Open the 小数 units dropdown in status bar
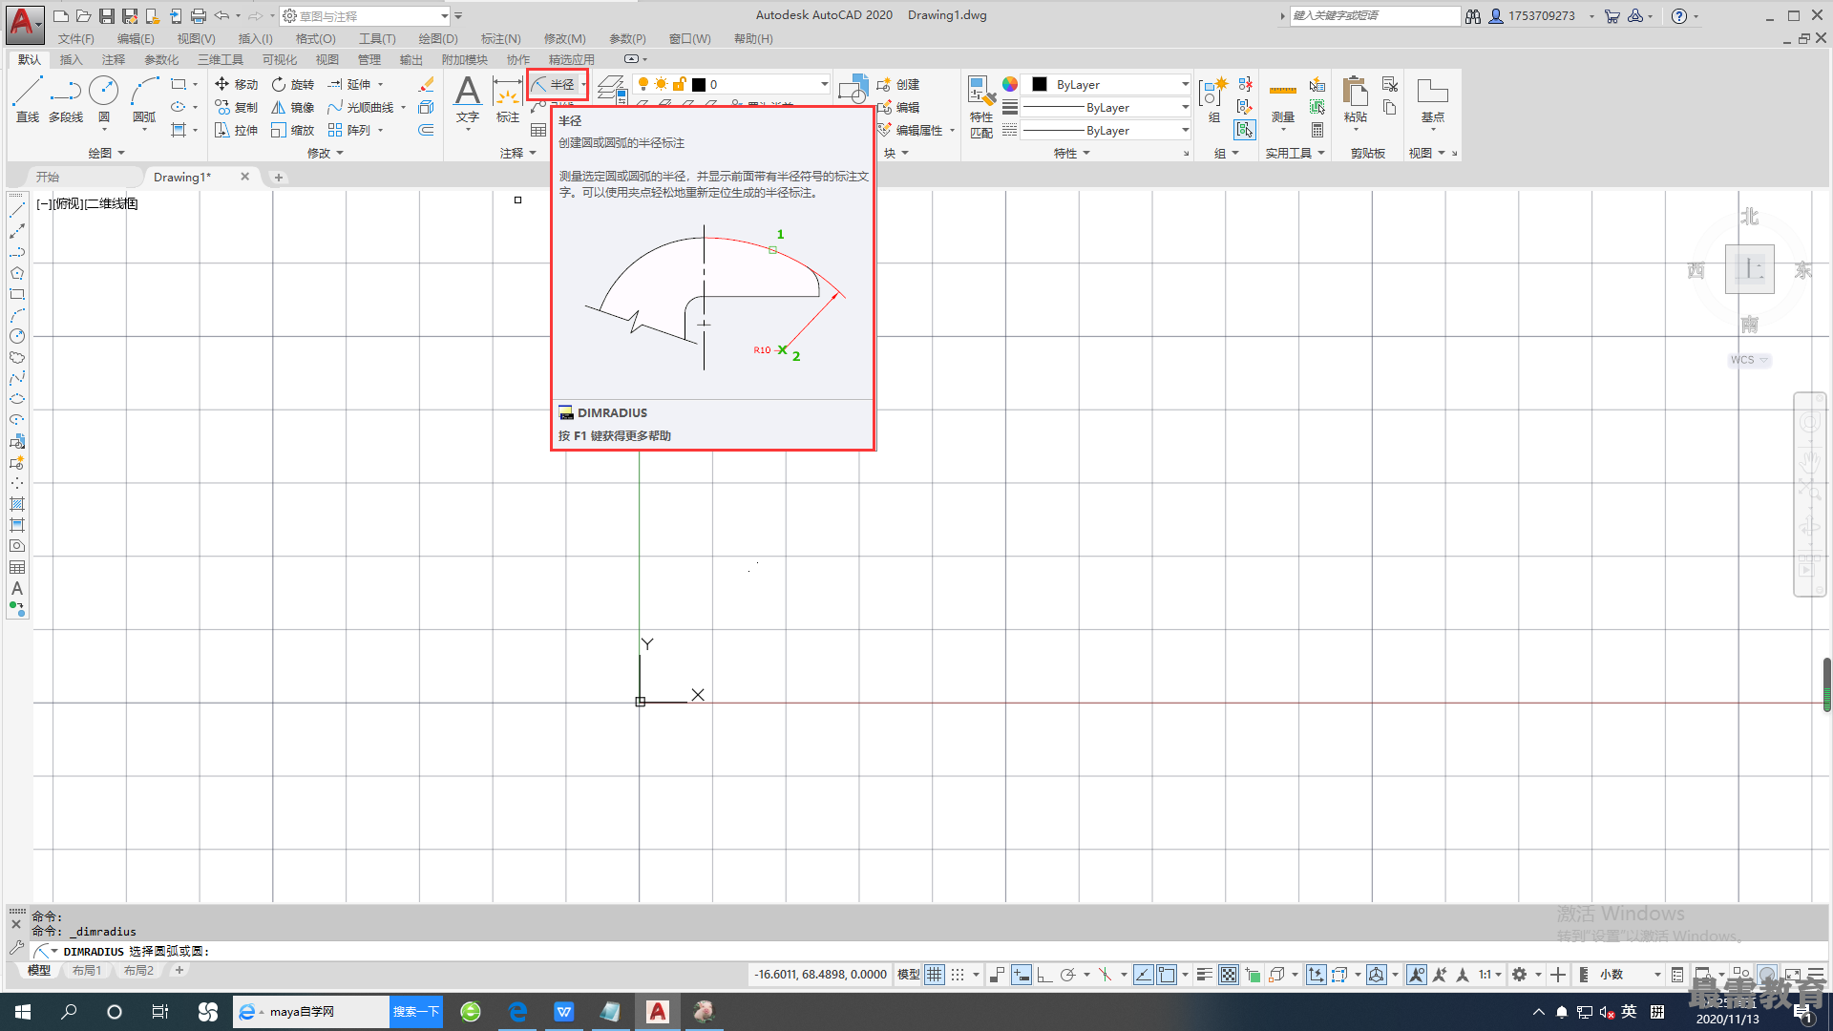This screenshot has height=1031, width=1833. click(x=1631, y=974)
